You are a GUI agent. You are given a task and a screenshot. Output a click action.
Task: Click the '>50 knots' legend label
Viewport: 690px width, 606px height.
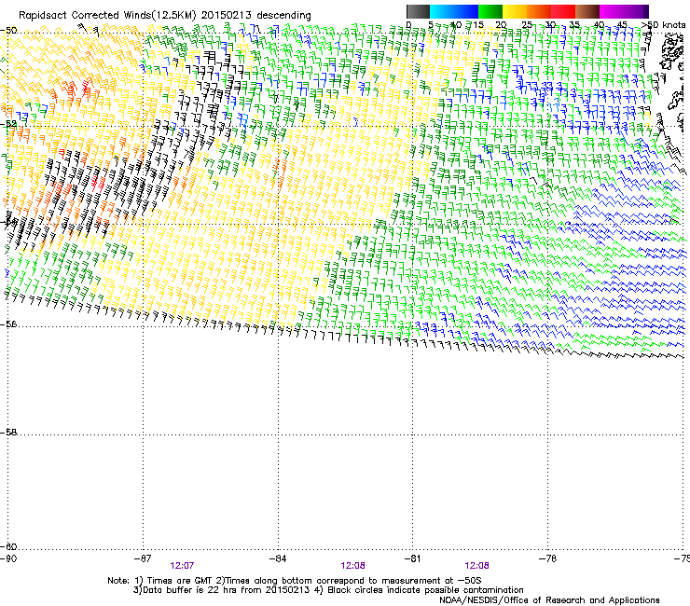point(663,25)
